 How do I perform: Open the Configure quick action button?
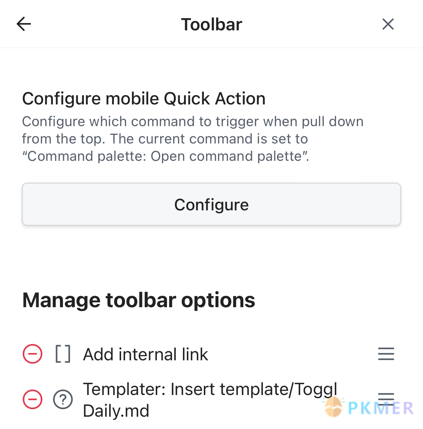pyautogui.click(x=211, y=204)
